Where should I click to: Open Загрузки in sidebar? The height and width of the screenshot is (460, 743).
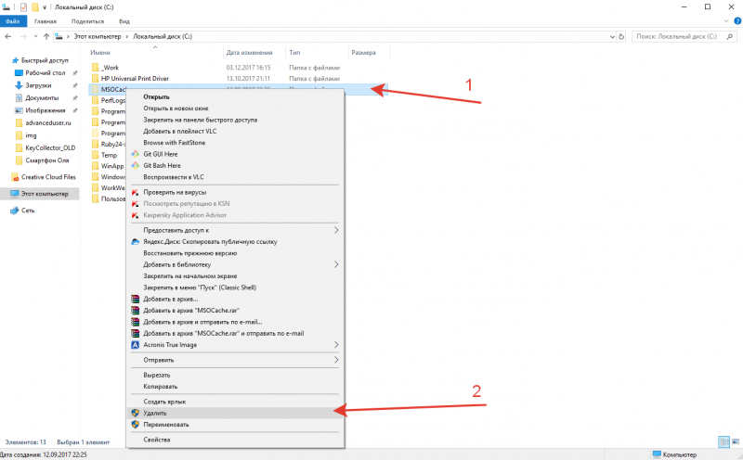click(x=38, y=85)
